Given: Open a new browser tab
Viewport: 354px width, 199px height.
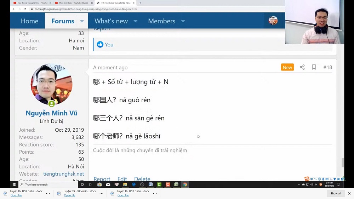Looking at the screenshot, I should 140,3.
